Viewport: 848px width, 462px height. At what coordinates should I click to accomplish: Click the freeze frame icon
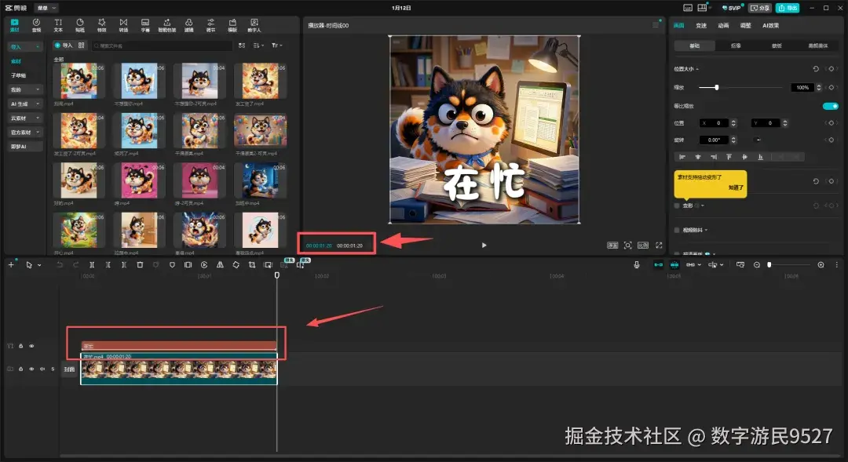188,265
